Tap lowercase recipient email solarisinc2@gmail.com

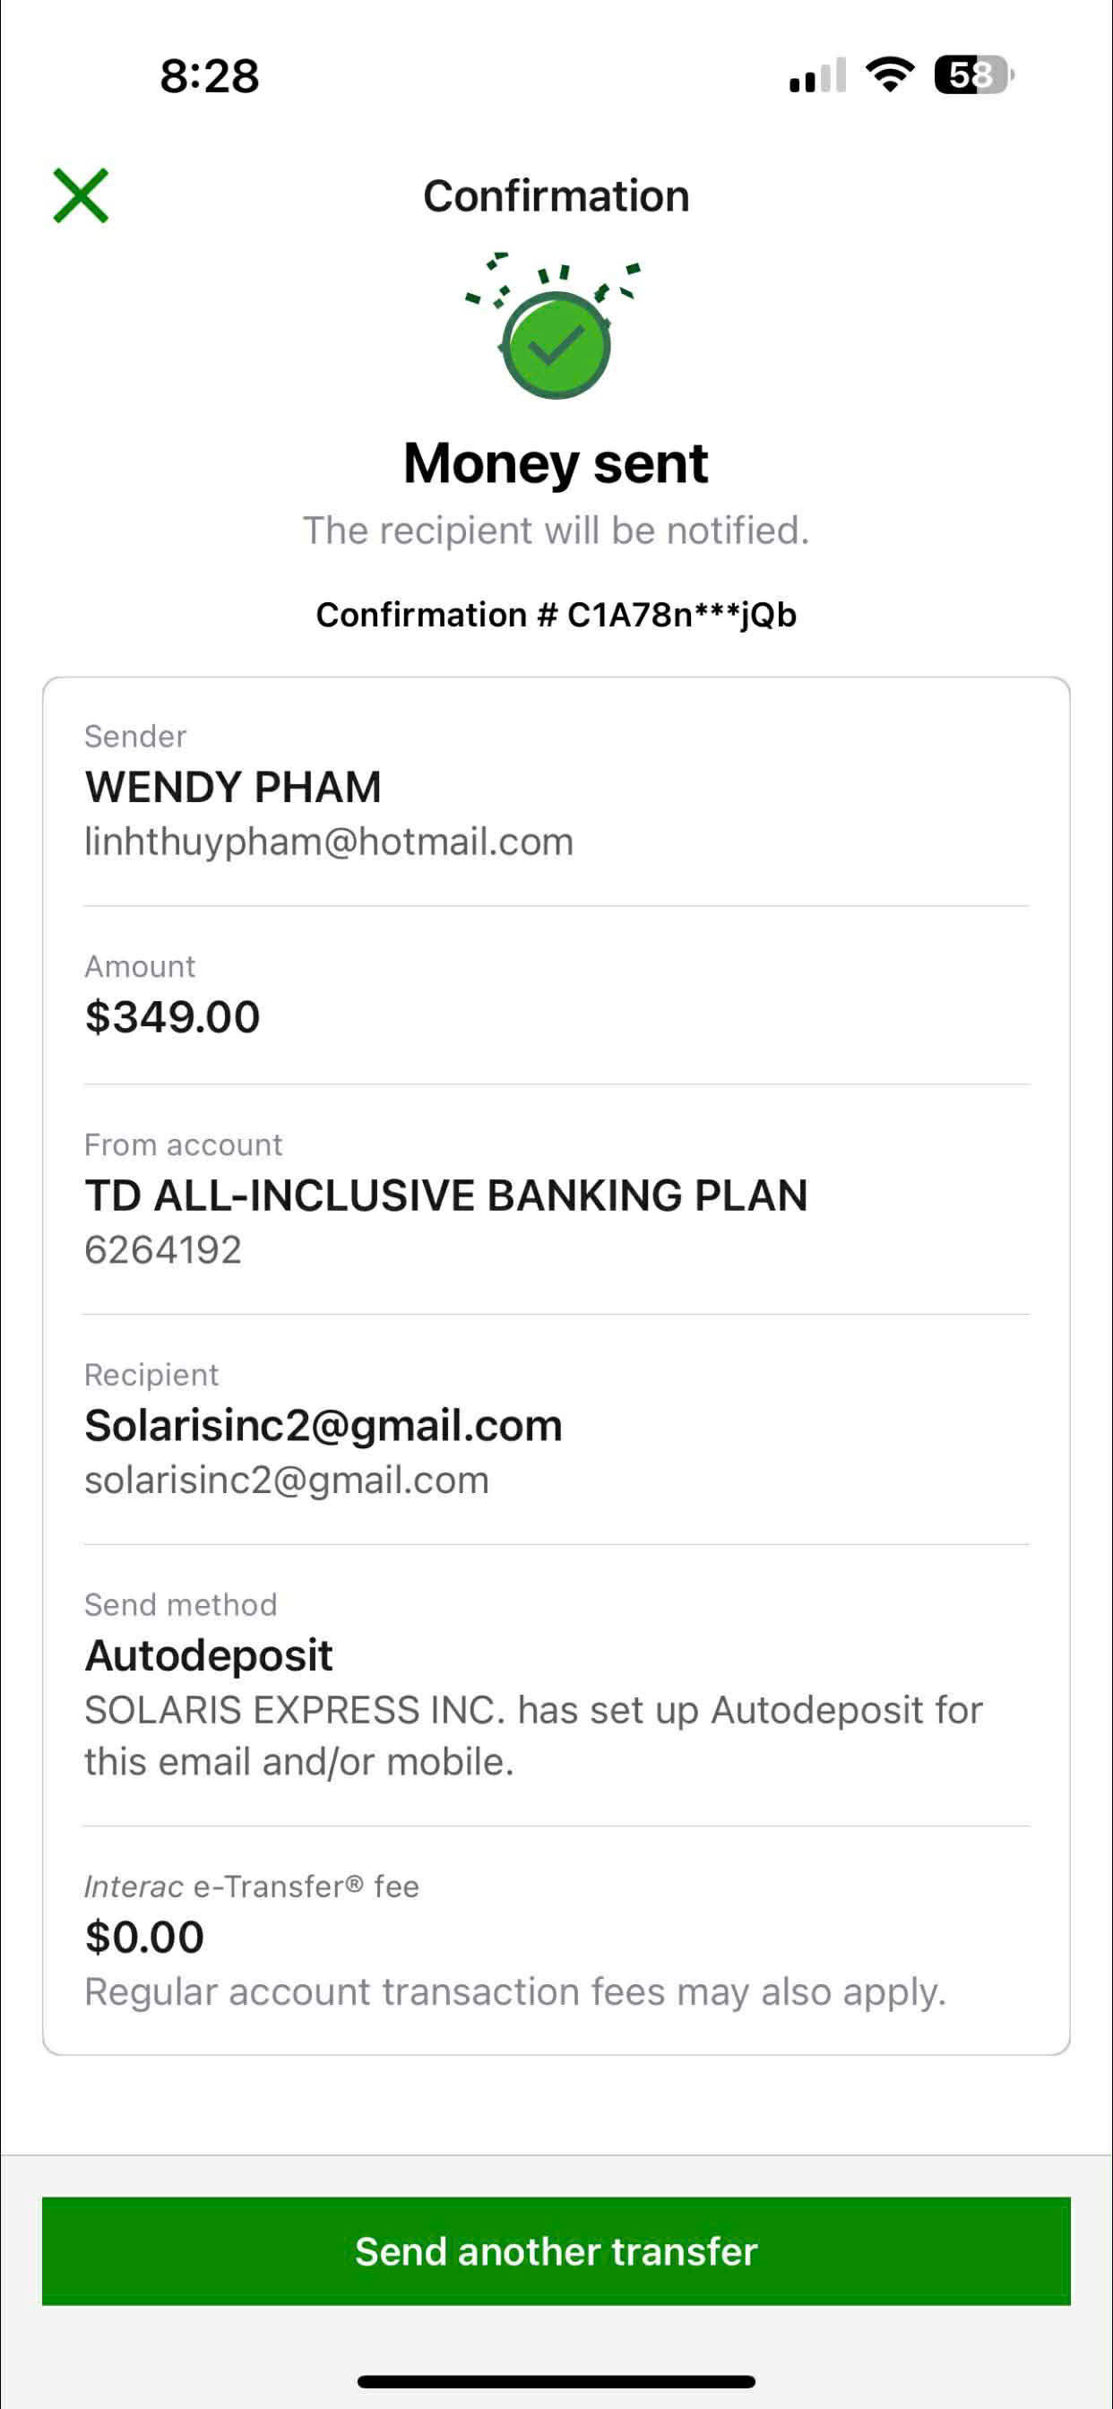(x=287, y=1481)
